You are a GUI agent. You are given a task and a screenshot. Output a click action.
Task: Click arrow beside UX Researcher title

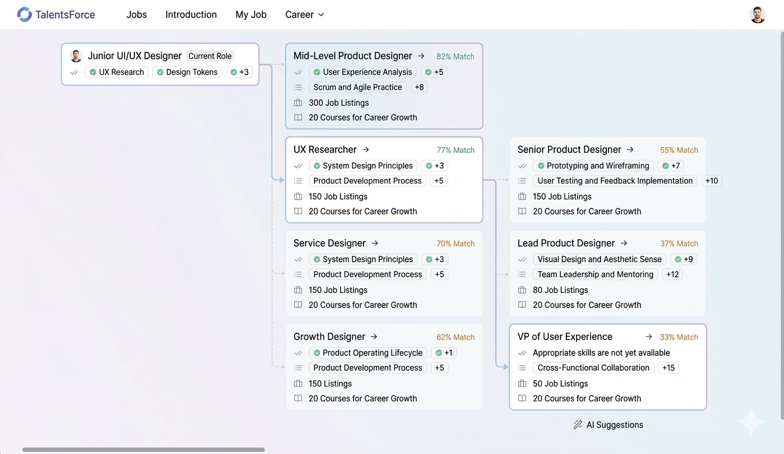pyautogui.click(x=365, y=150)
